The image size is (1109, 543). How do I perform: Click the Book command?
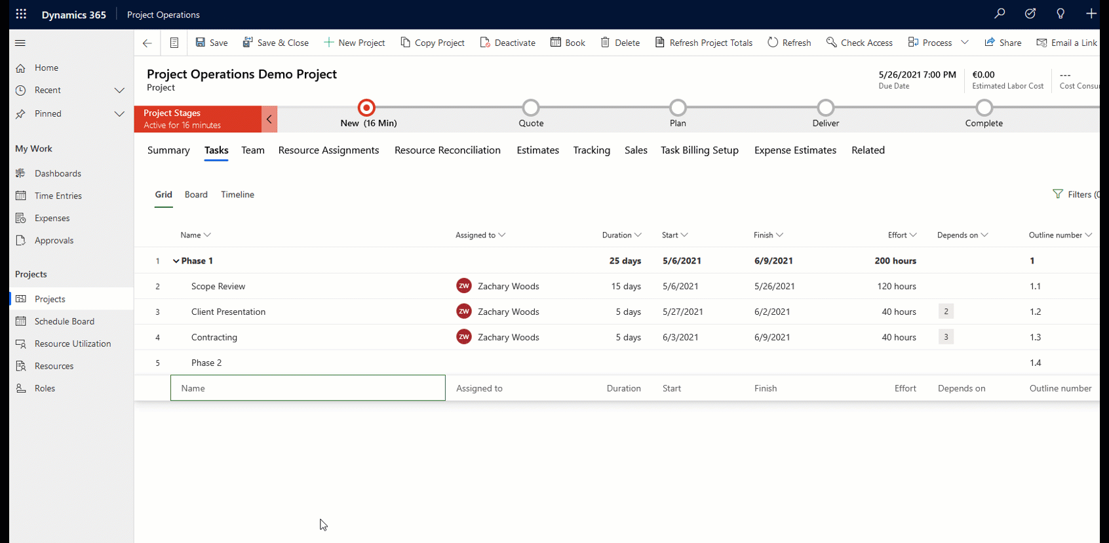(568, 43)
